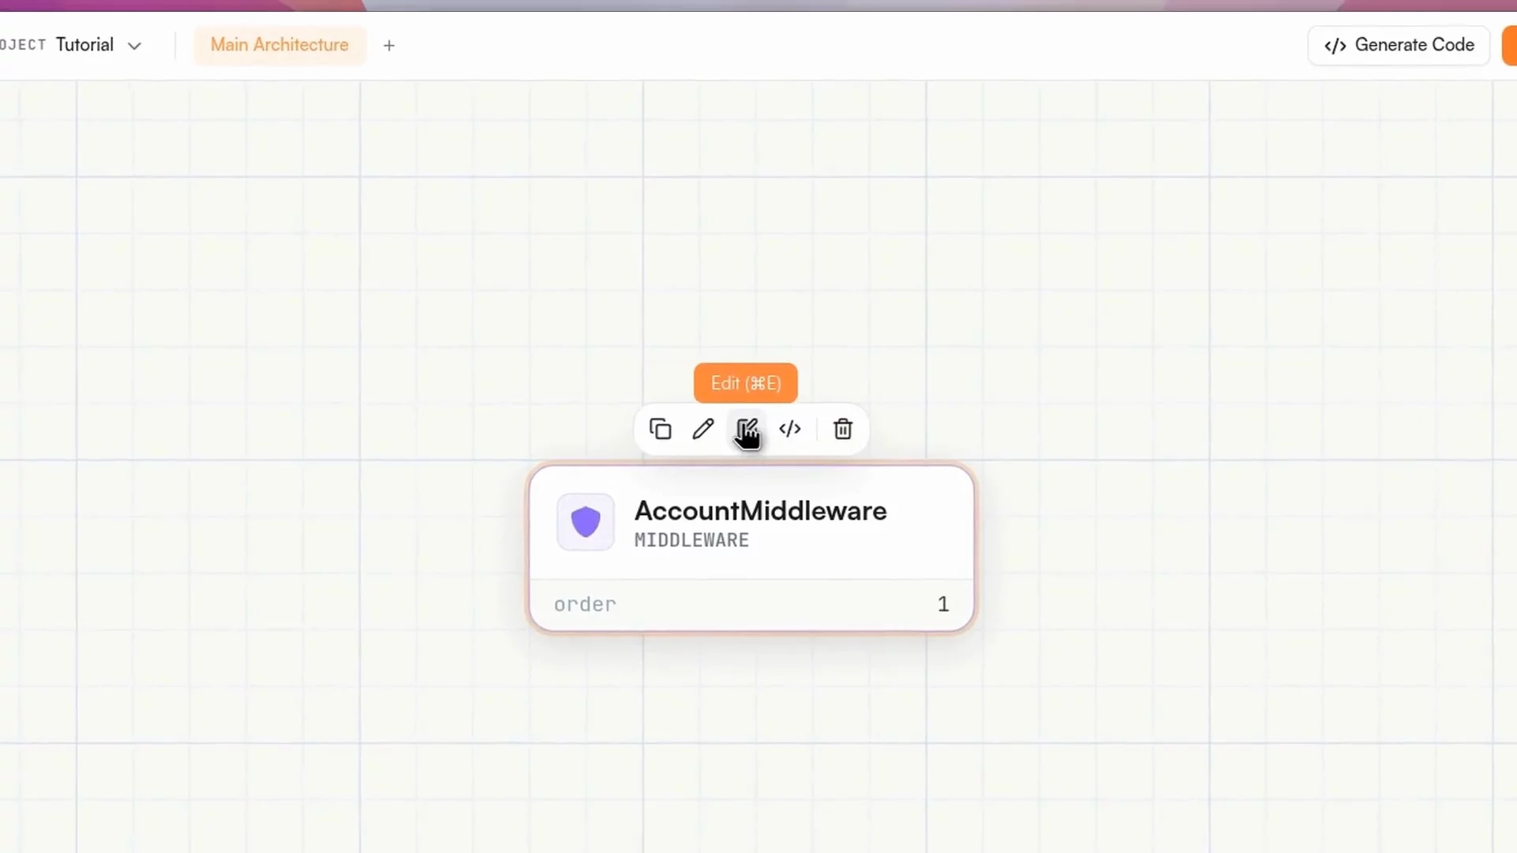Click the order property label
The width and height of the screenshot is (1517, 853).
[585, 604]
